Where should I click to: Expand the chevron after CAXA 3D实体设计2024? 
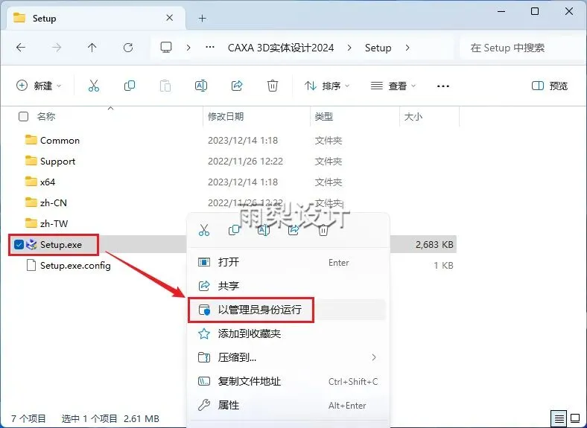click(x=349, y=48)
